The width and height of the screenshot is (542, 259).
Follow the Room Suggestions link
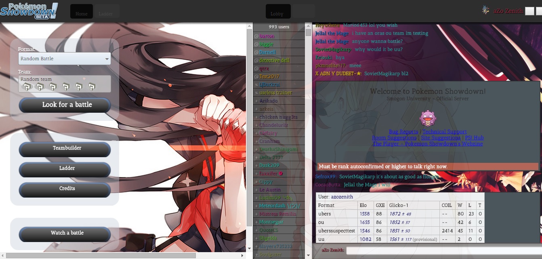[x=394, y=138]
